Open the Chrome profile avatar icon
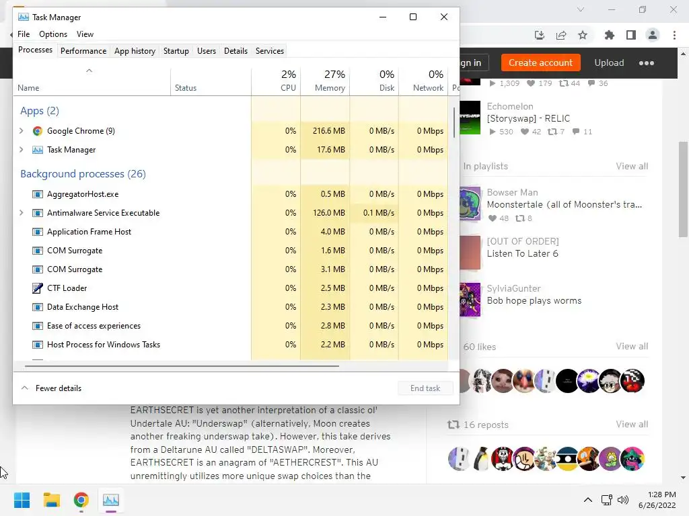Image resolution: width=689 pixels, height=516 pixels. pyautogui.click(x=653, y=35)
